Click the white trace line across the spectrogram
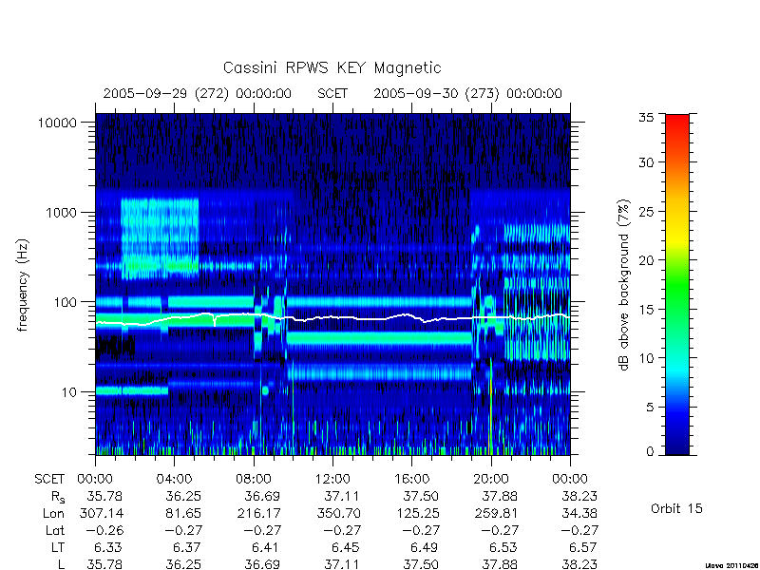 click(x=332, y=317)
